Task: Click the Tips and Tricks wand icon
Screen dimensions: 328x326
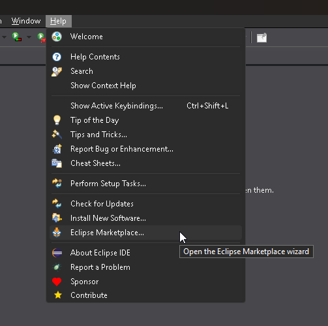Action: tap(57, 135)
